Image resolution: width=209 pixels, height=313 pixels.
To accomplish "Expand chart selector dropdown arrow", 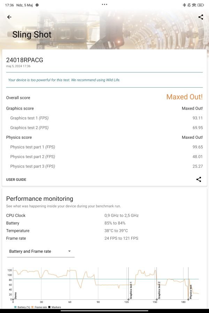I will tap(69, 251).
